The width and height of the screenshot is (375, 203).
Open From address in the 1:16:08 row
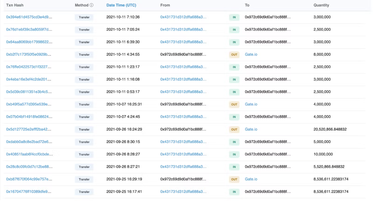[183, 79]
